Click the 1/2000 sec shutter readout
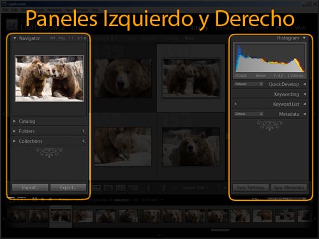The image size is (319, 239). (295, 76)
